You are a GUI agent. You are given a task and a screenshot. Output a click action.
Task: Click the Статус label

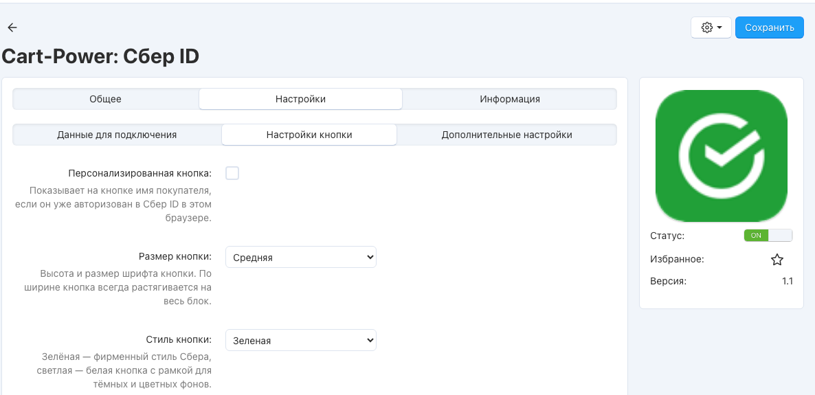[x=667, y=236]
